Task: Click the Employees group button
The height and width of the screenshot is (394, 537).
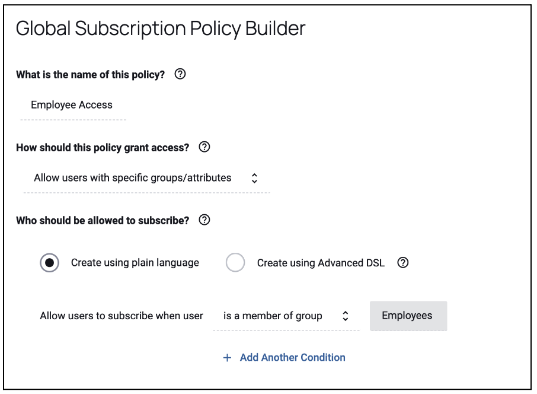Action: 408,316
